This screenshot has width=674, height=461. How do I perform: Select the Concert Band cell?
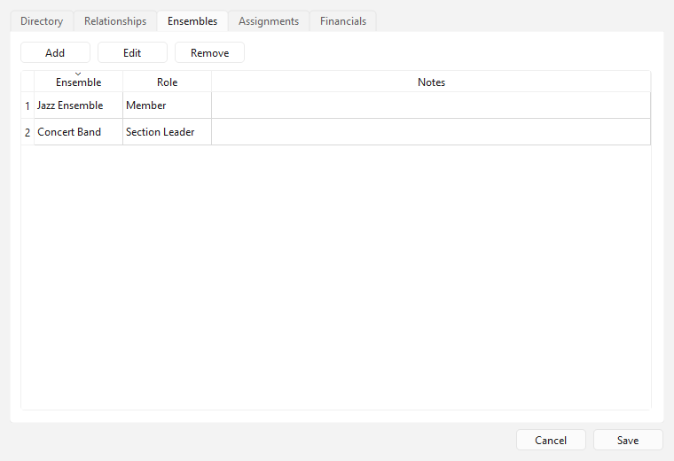click(x=79, y=132)
